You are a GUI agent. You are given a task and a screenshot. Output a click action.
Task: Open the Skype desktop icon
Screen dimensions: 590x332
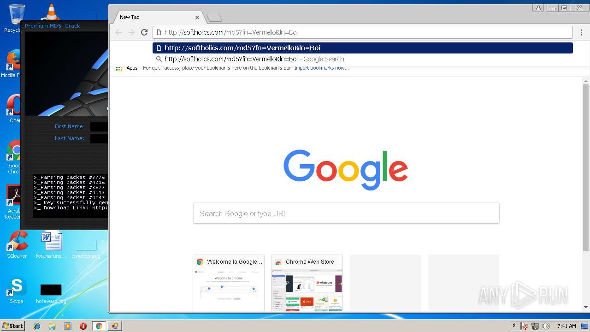click(x=17, y=290)
